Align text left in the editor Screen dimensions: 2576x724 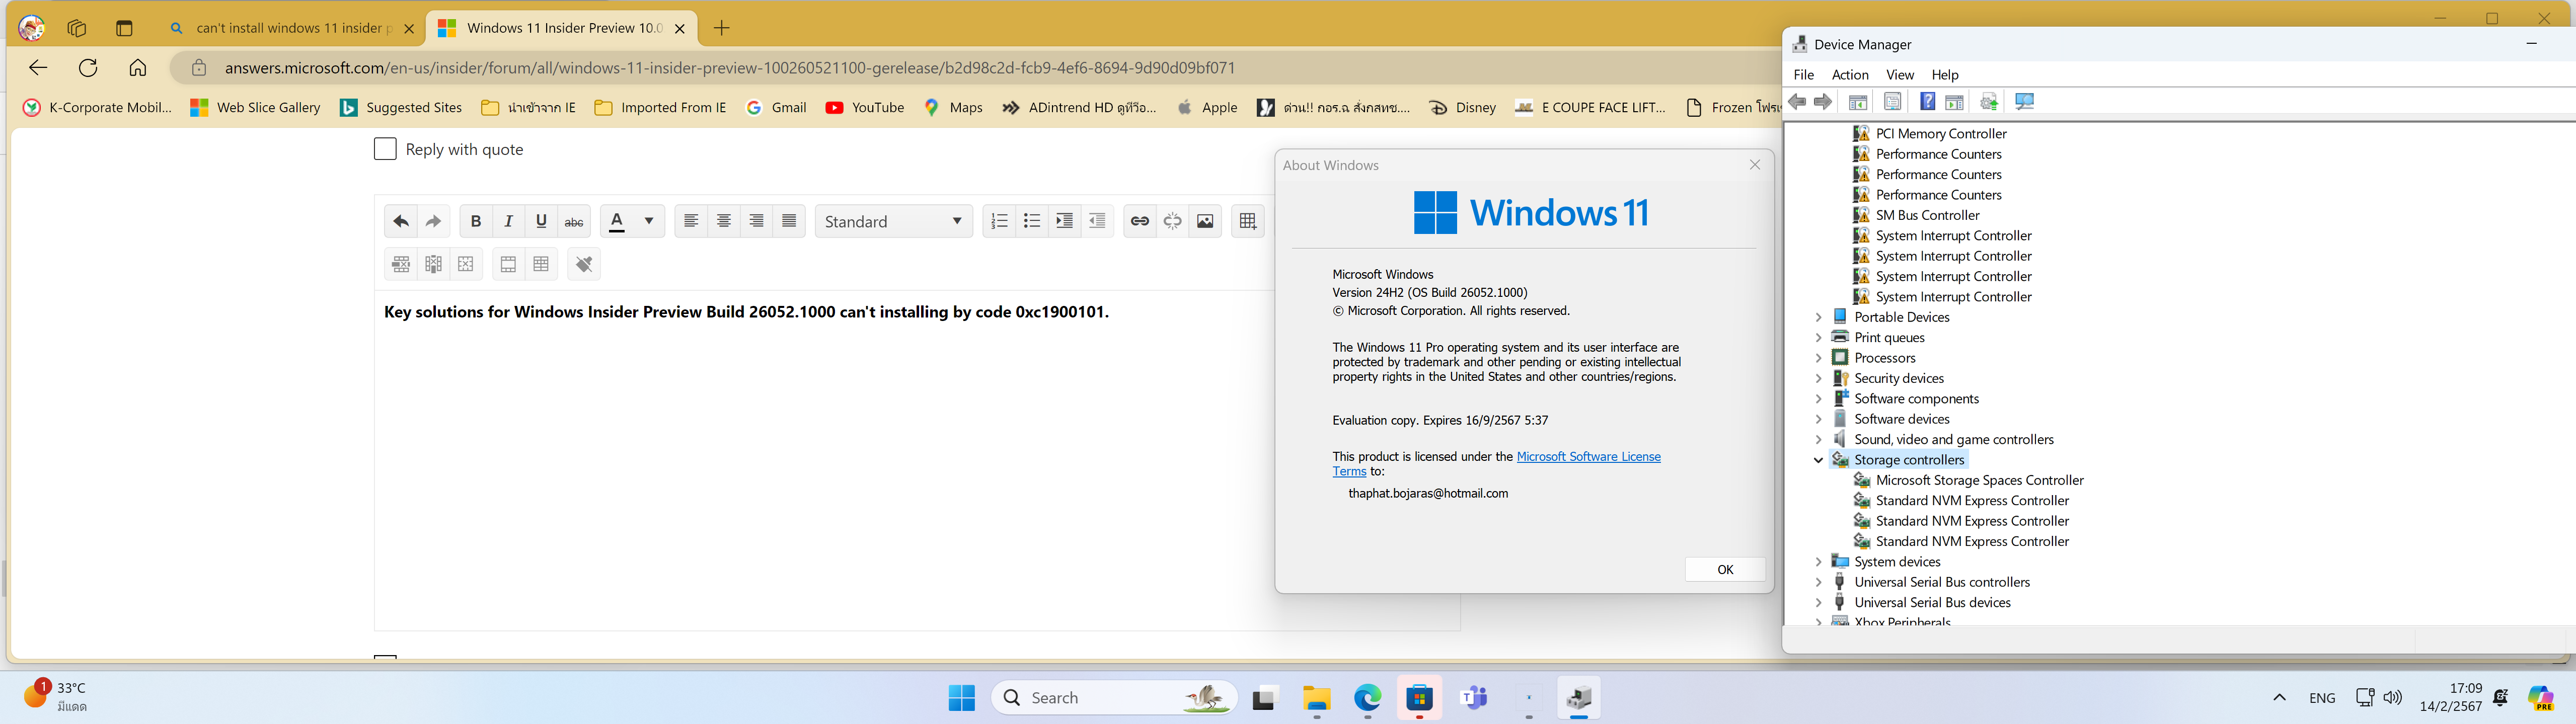click(691, 221)
